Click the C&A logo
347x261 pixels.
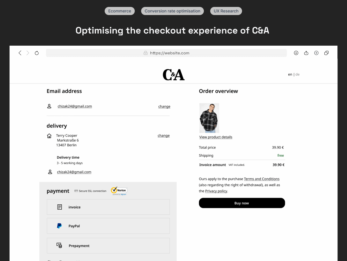[173, 75]
